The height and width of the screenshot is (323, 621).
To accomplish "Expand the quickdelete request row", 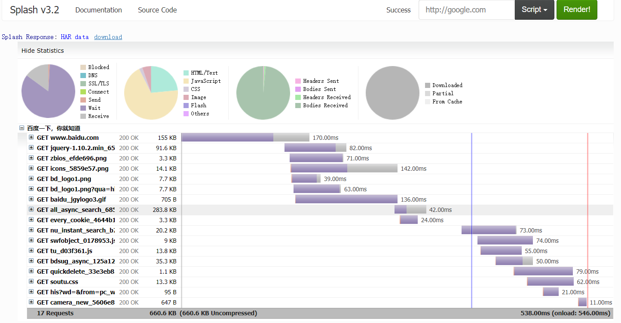I will (31, 271).
